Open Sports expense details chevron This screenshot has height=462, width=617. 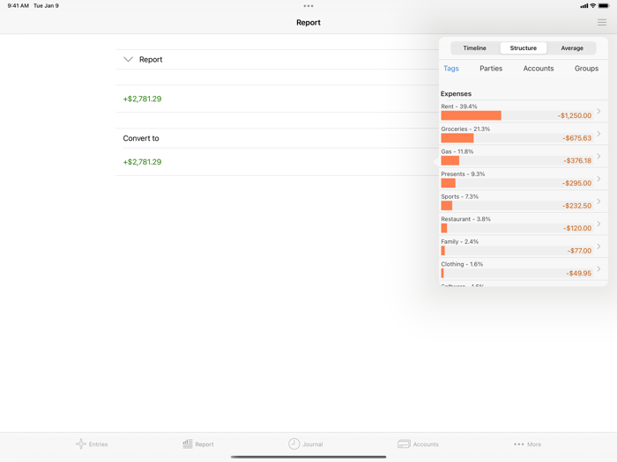(x=598, y=202)
